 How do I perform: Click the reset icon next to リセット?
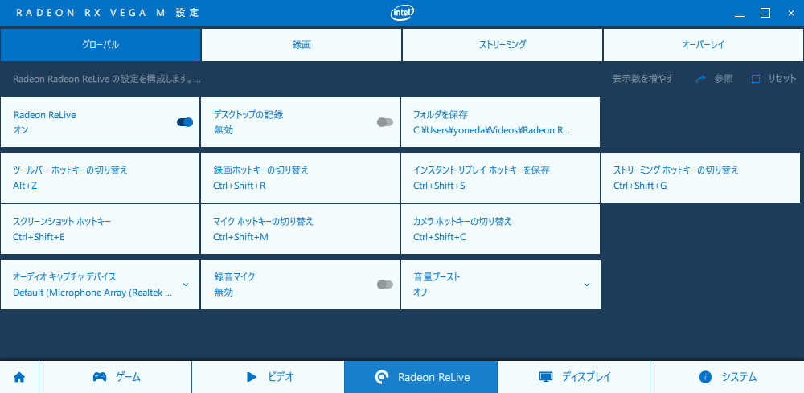755,79
